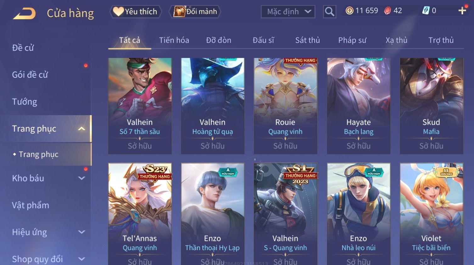Click the gold coin currency icon
Image resolution: width=474 pixels, height=265 pixels.
349,11
